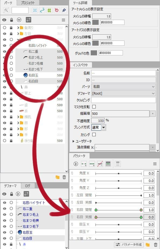Select the ツール詳細 tab
This screenshot has width=160, height=249.
pos(80,3)
